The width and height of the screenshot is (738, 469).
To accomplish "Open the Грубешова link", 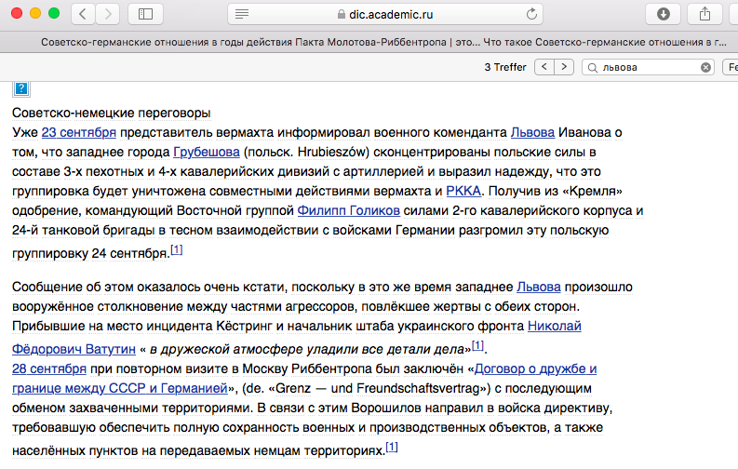I will (207, 153).
